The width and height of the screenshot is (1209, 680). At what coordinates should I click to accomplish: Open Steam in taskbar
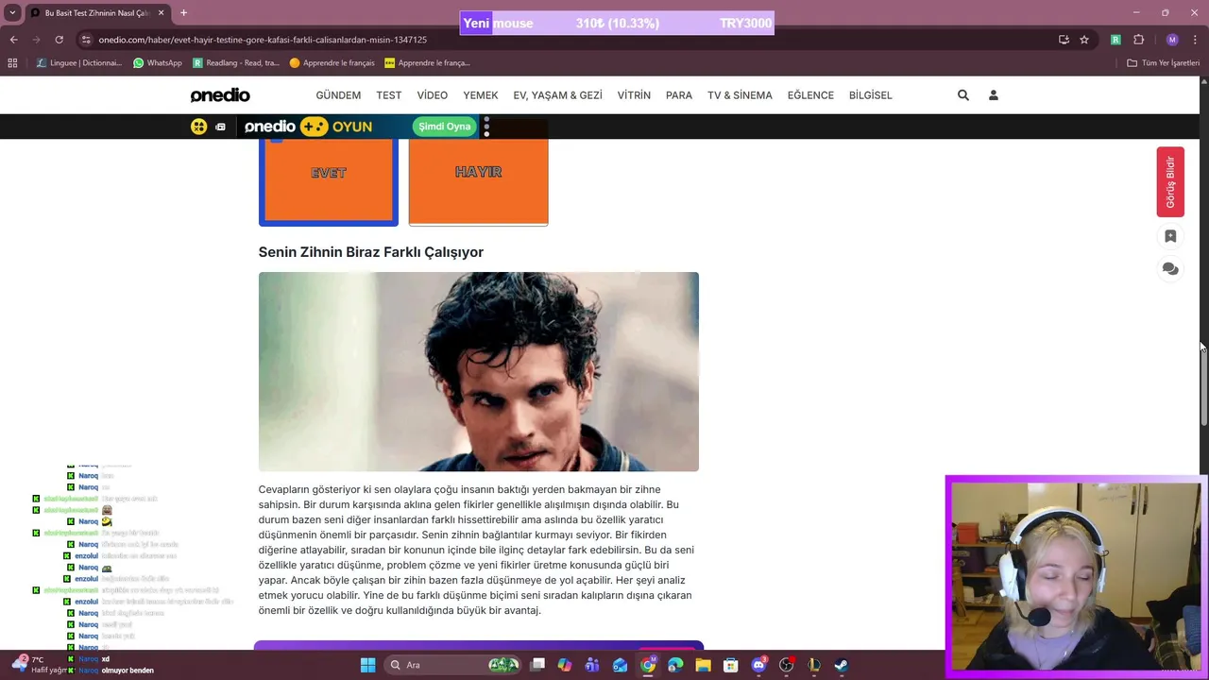pos(841,665)
